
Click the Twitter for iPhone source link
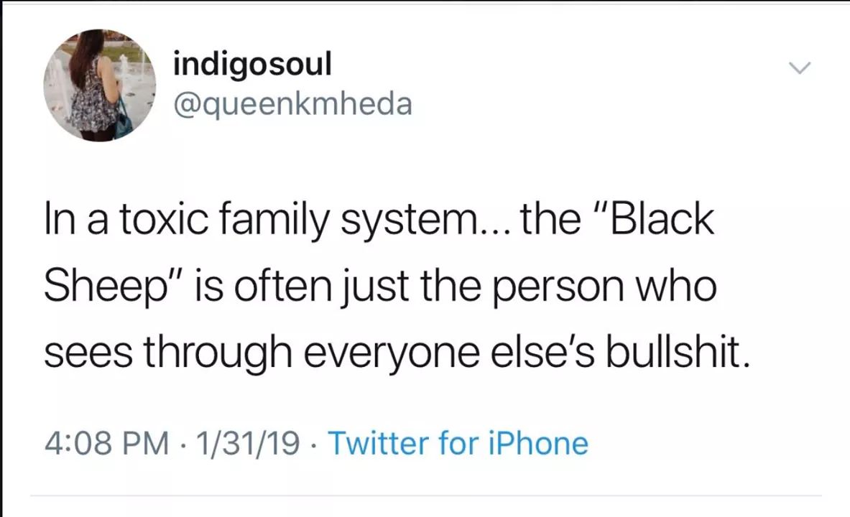point(458,443)
